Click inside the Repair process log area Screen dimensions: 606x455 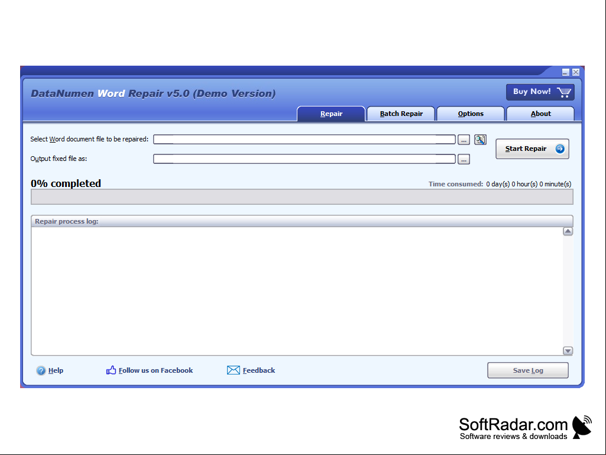[x=297, y=291]
